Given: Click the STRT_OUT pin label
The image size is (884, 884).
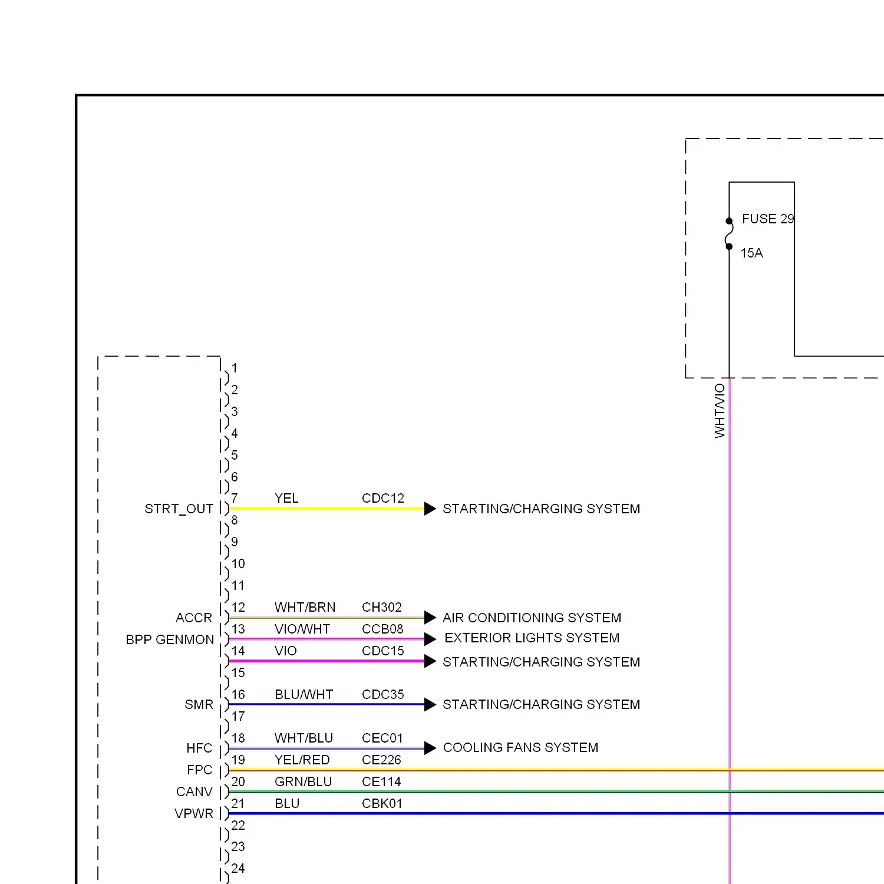Looking at the screenshot, I should click(179, 509).
